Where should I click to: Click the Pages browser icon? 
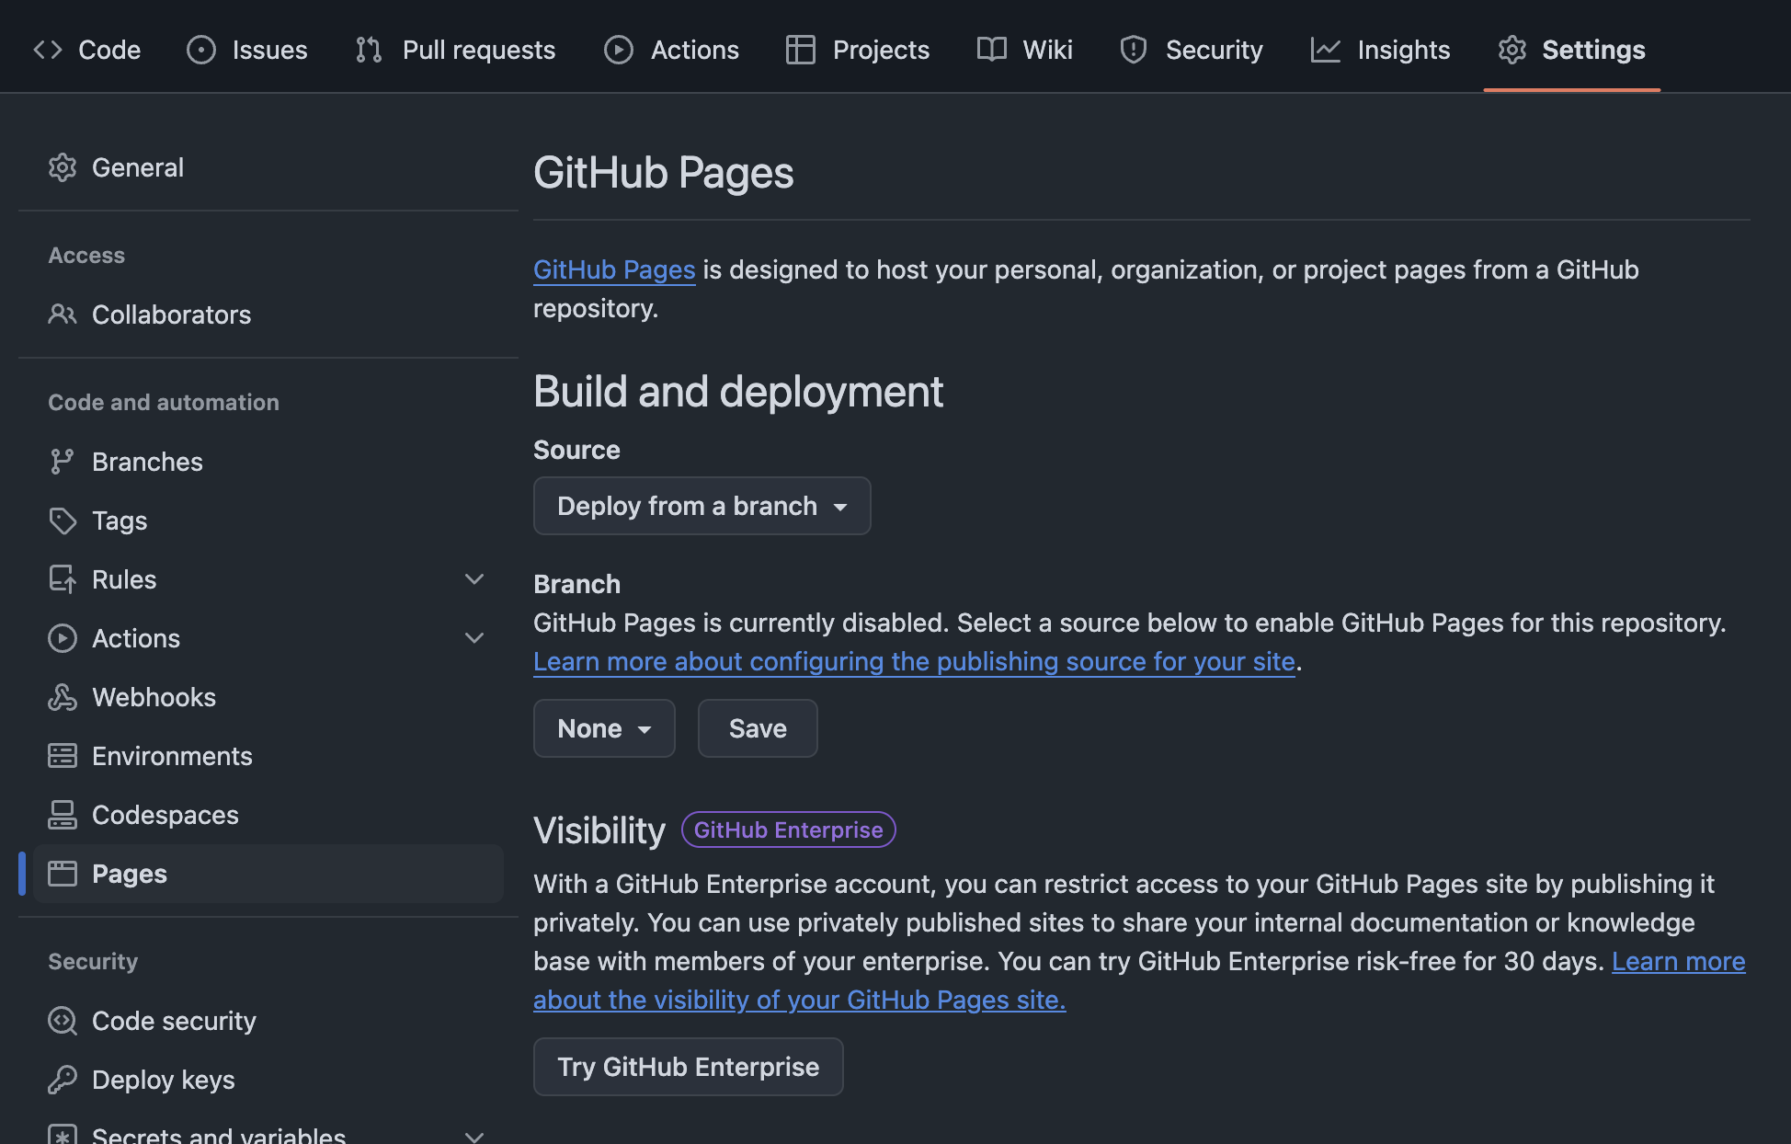click(63, 874)
